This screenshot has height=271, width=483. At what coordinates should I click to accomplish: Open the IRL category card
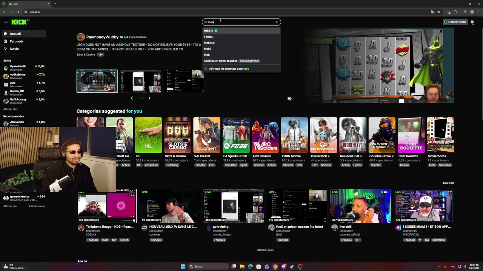click(148, 135)
